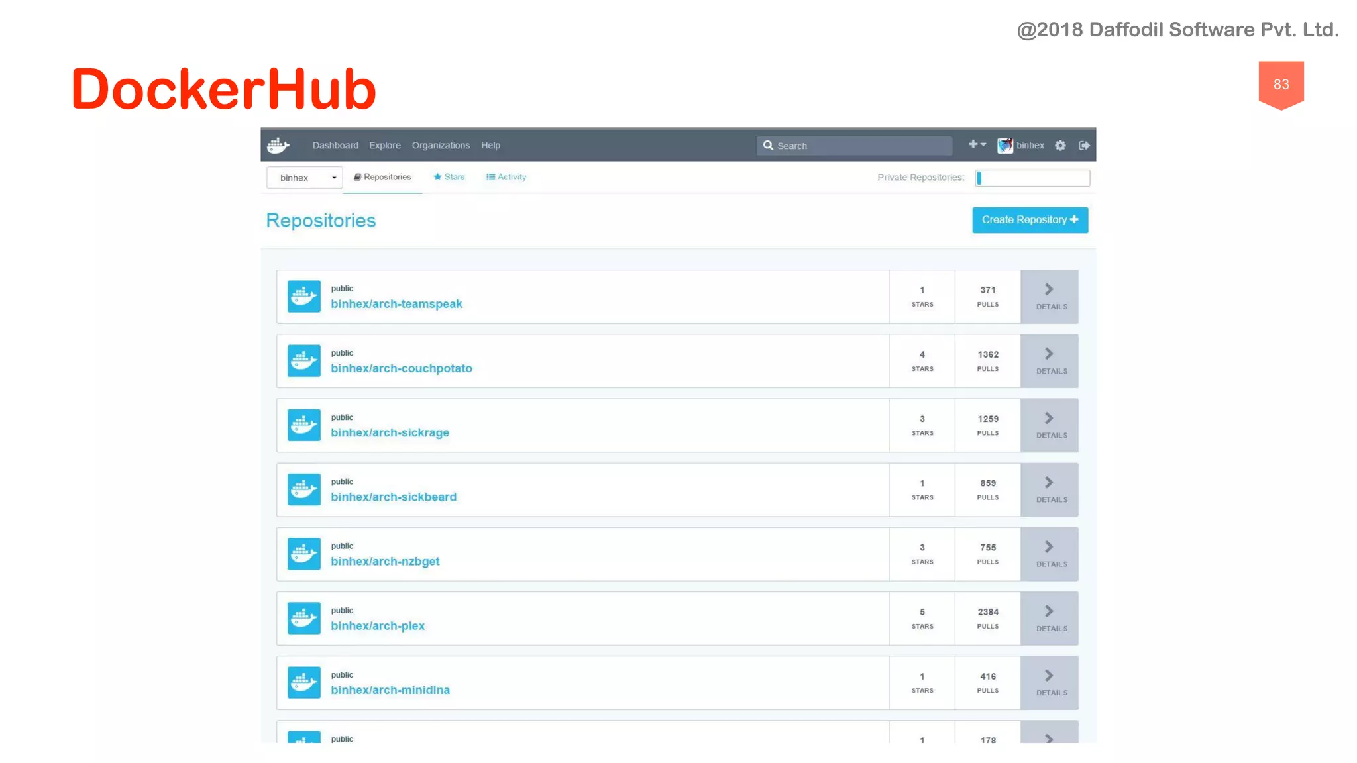
Task: Open the binhex account dropdown
Action: 305,178
